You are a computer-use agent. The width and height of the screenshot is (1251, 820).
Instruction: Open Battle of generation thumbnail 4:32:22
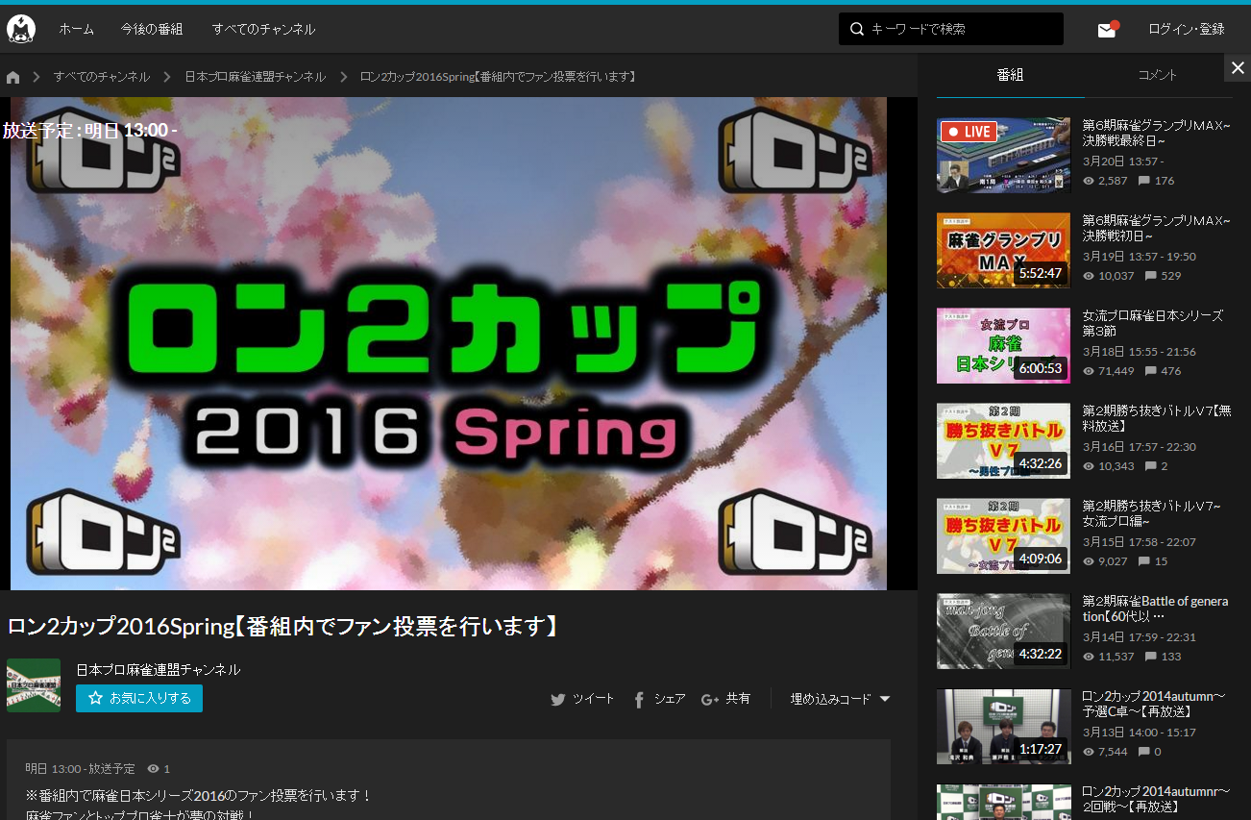[1003, 631]
